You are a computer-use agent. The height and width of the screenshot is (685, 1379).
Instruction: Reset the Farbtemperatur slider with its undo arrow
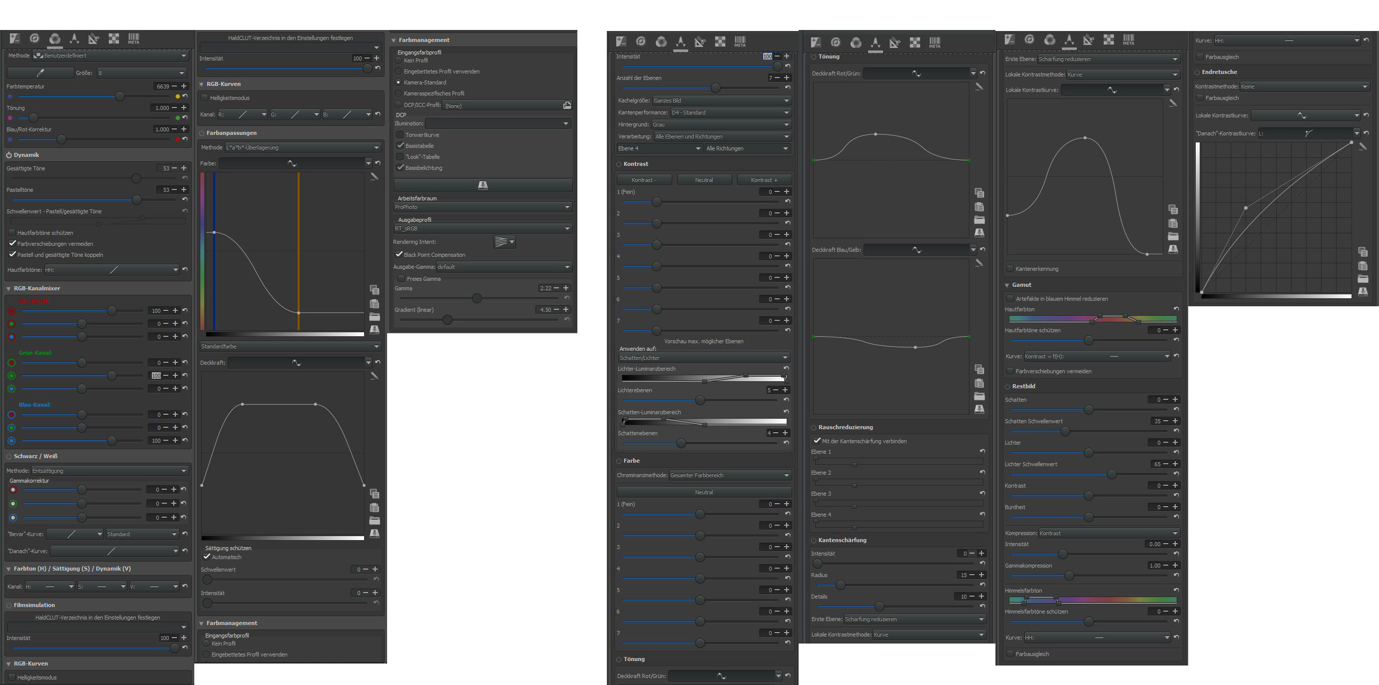pyautogui.click(x=185, y=96)
